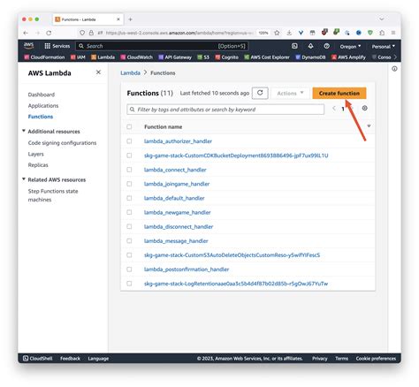The height and width of the screenshot is (387, 419).
Task: Click the AWS logo home icon
Action: tap(29, 46)
